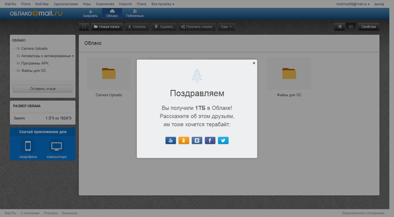Switch to list view mode

pos(340,27)
